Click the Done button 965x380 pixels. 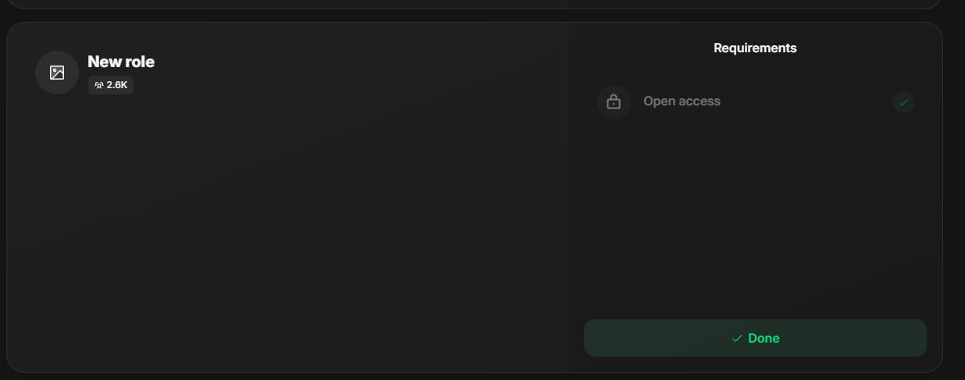755,338
